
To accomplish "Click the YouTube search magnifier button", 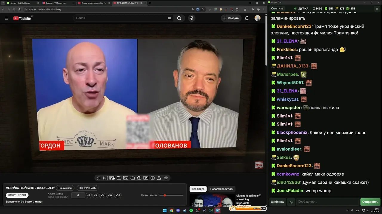I will (179, 18).
